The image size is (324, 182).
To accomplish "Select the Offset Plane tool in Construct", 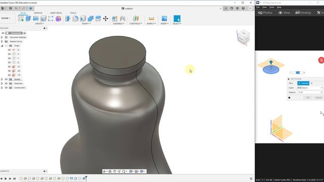I will pos(136,19).
